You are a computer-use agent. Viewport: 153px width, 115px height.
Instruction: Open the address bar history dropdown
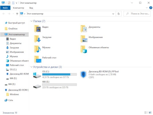(x=113, y=14)
